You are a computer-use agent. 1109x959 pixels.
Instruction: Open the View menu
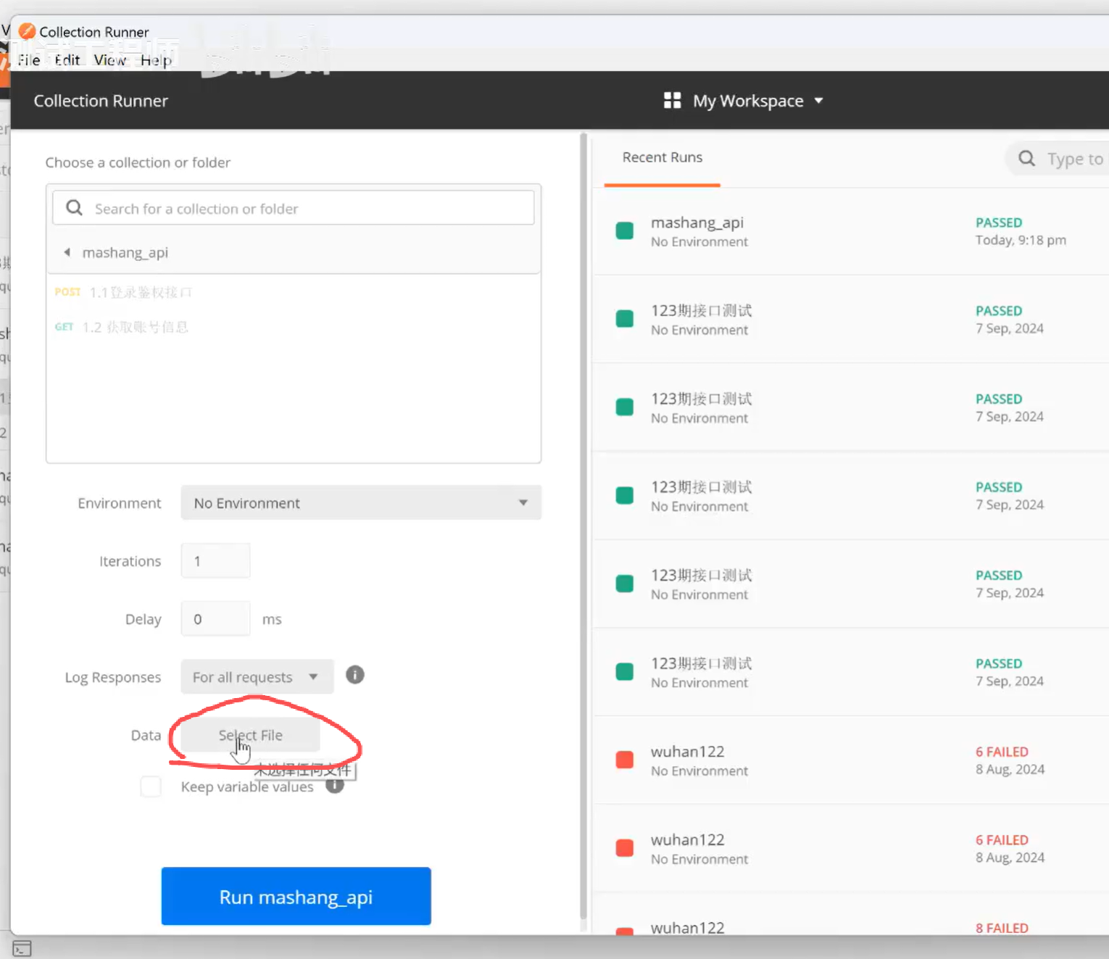[x=110, y=60]
